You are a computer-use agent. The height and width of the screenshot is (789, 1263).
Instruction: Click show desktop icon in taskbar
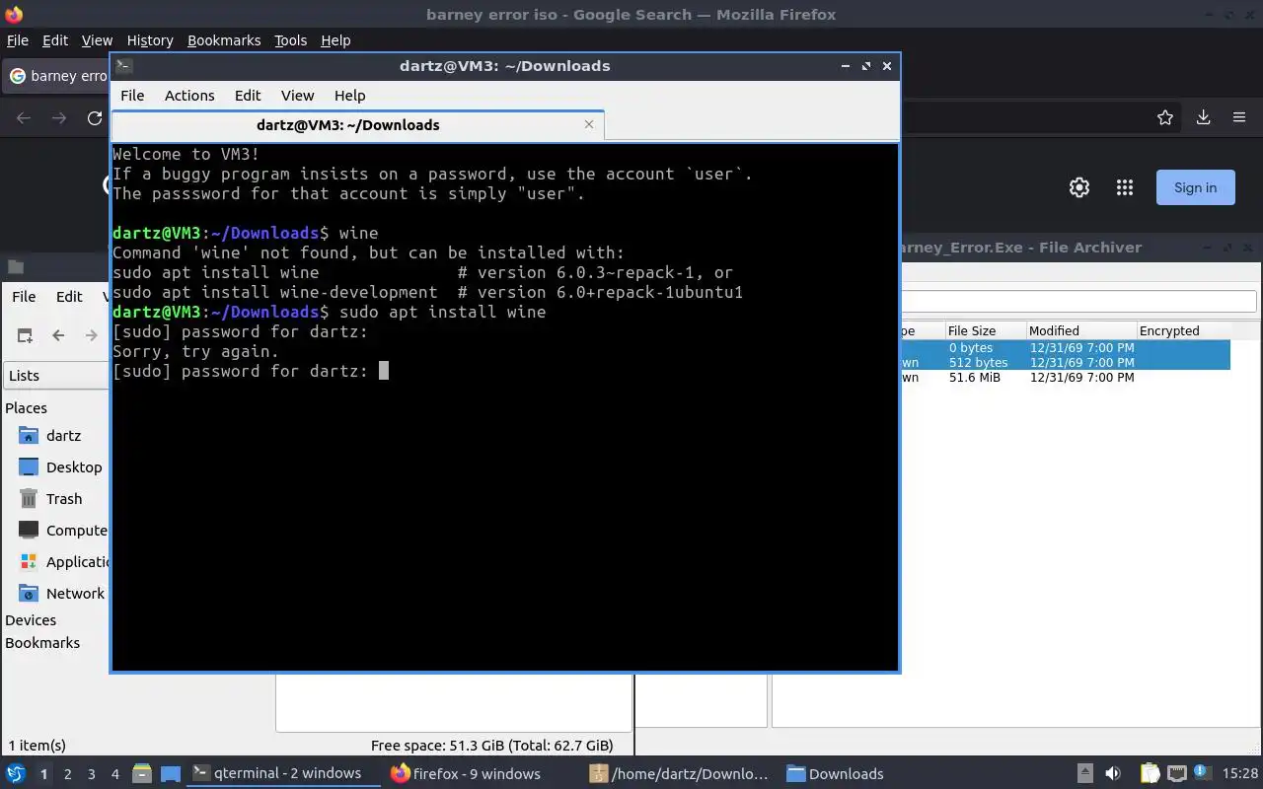(170, 773)
